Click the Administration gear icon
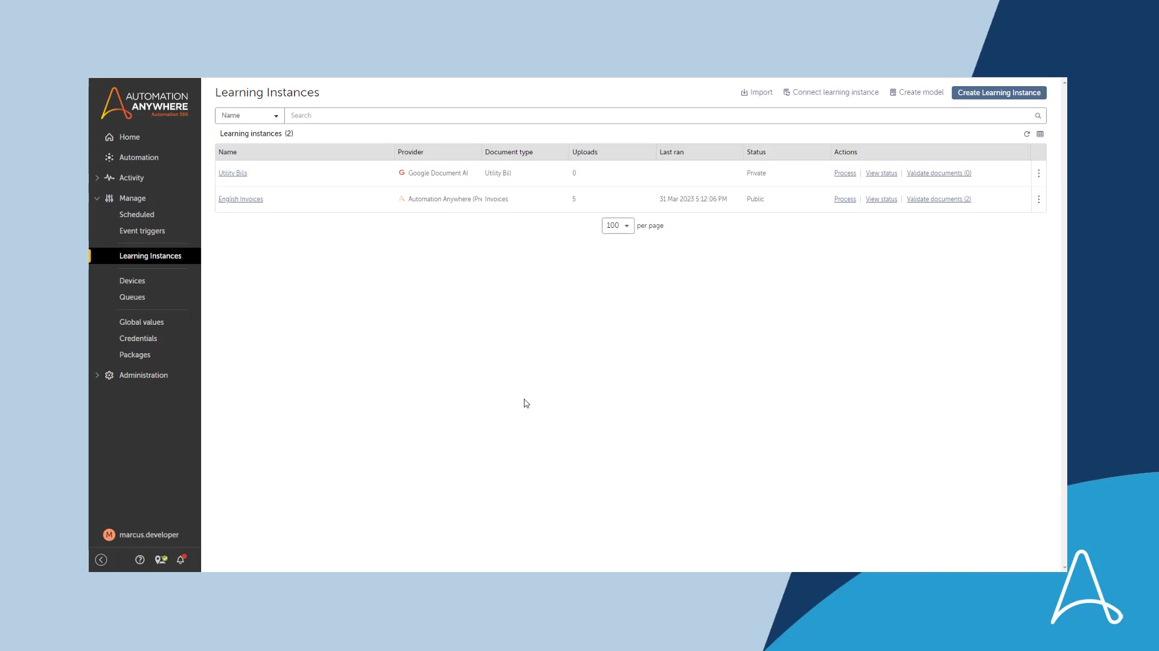The image size is (1159, 651). click(109, 375)
